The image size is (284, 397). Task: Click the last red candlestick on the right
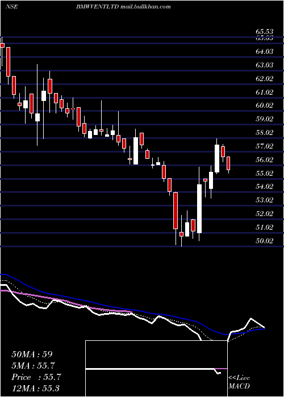(228, 163)
